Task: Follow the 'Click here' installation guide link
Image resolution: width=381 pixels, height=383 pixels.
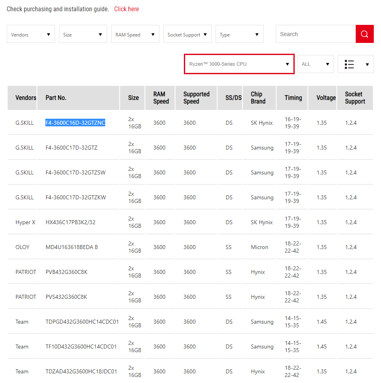Action: point(126,9)
